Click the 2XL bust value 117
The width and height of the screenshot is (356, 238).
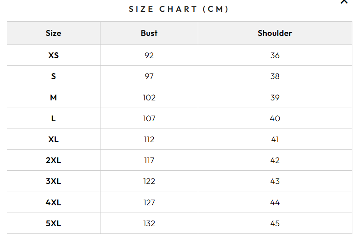tap(149, 160)
